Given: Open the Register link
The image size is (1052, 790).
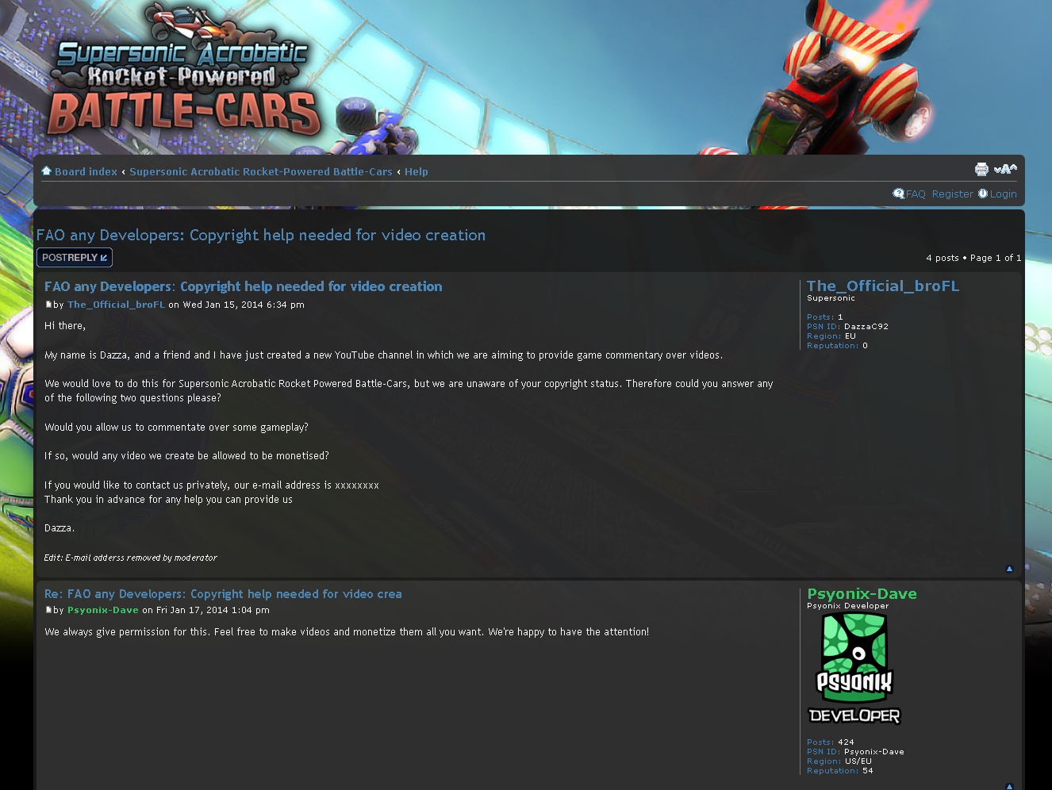Looking at the screenshot, I should 952,194.
